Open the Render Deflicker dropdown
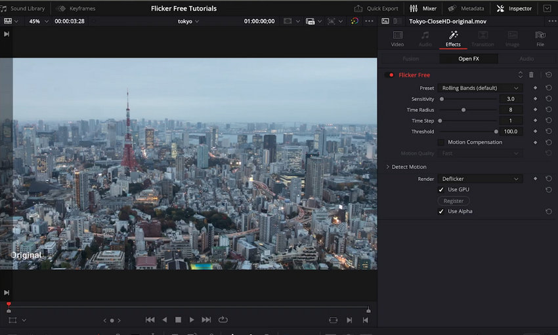 tap(480, 179)
